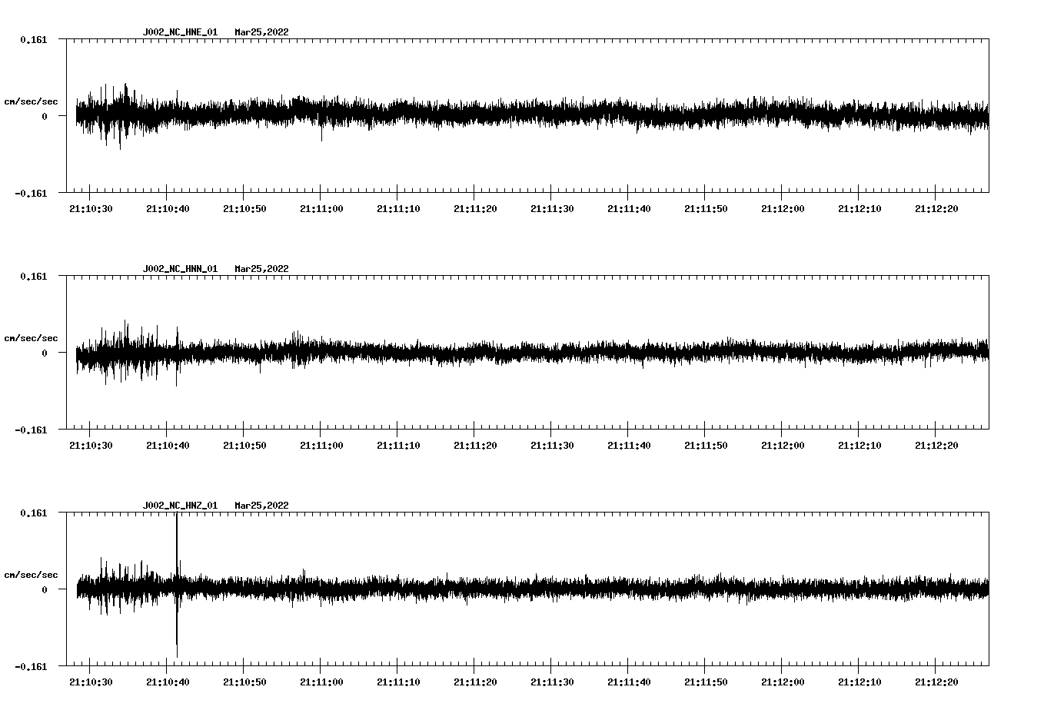
Task: Click the 21:11:20 time label on HNE axis
Action: point(475,208)
